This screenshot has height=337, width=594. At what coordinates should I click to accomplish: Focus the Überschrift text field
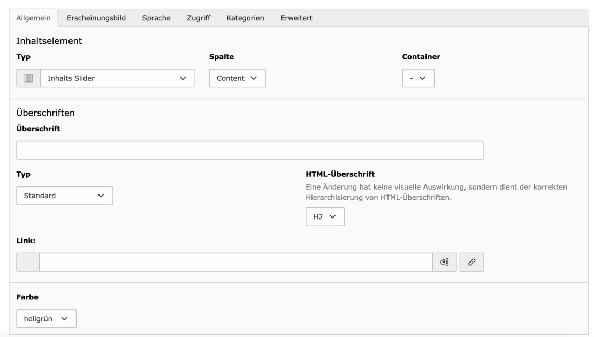click(x=250, y=150)
